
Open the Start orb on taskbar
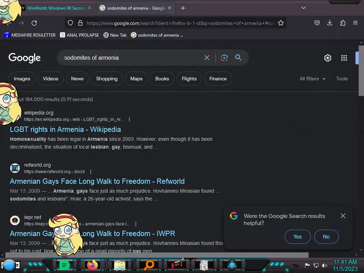coord(9,265)
